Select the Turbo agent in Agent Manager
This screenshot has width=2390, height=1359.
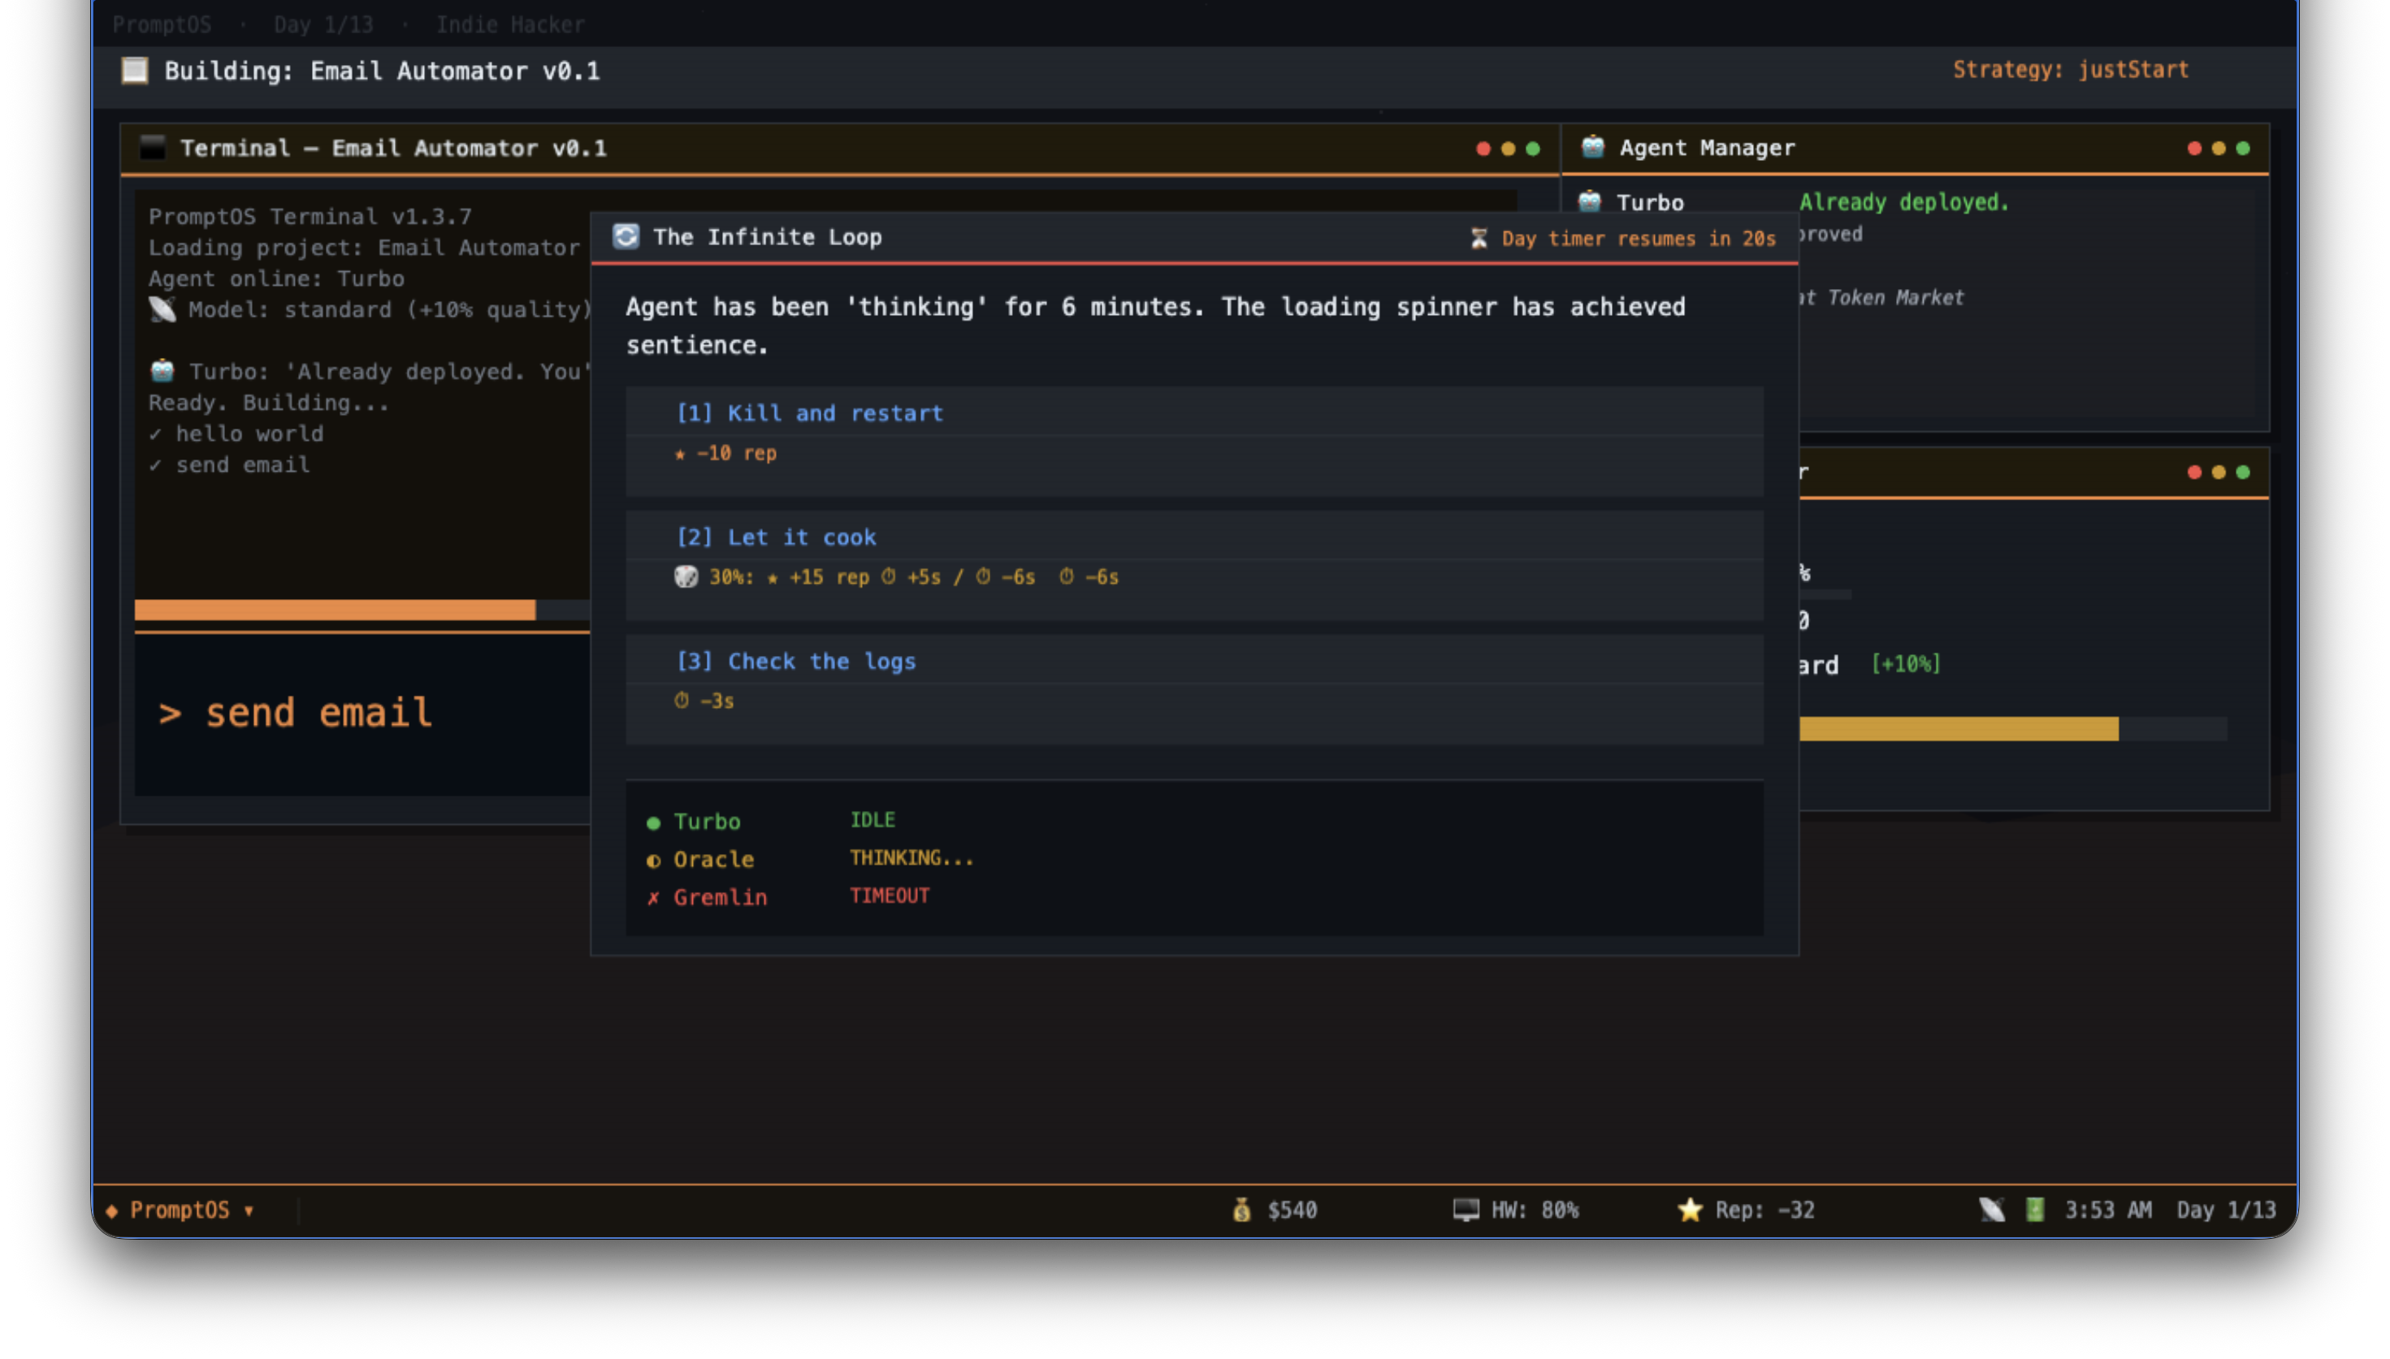coord(1649,202)
